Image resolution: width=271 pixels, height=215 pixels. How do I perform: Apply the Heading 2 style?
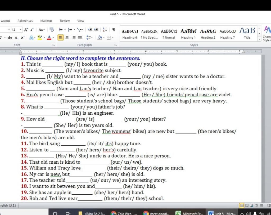pyautogui.click(x=208, y=34)
